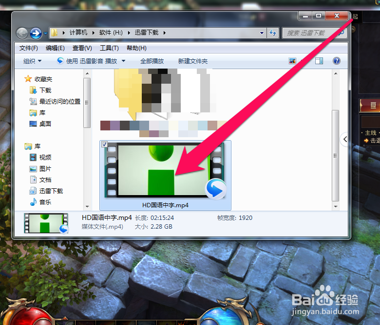The image size is (380, 325).
Task: Click file list scrollbar down arrow
Action: (336, 206)
